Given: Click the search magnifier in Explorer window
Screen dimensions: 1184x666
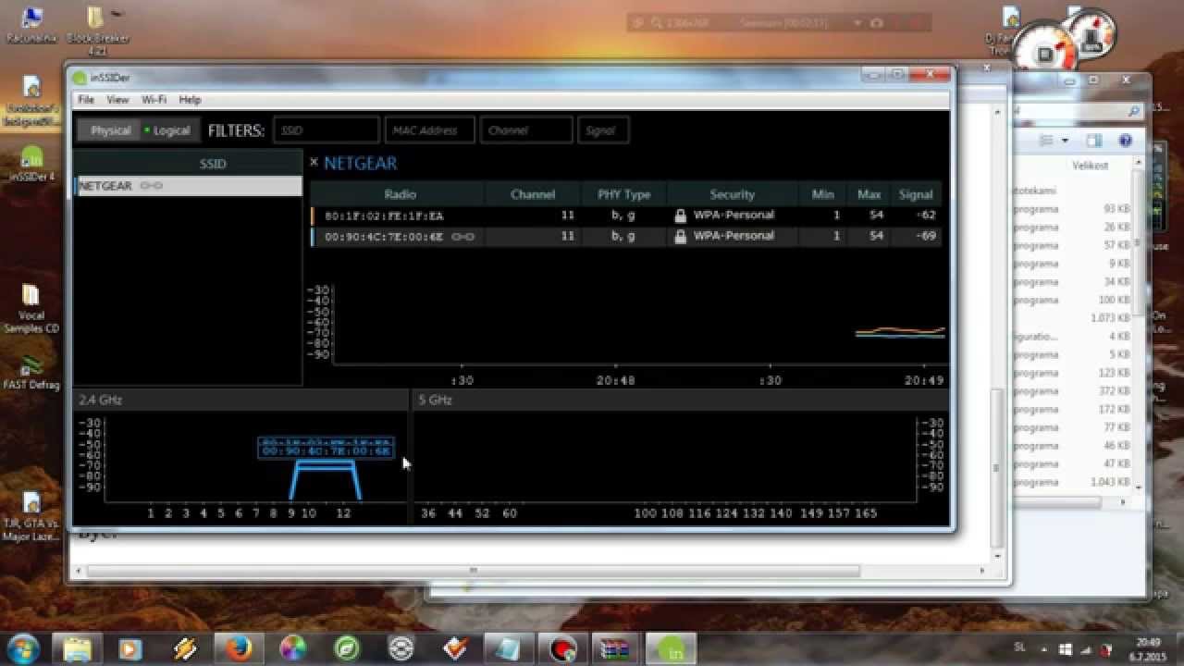Looking at the screenshot, I should (x=1134, y=111).
